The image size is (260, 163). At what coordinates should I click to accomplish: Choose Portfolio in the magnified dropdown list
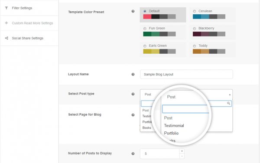pyautogui.click(x=171, y=133)
